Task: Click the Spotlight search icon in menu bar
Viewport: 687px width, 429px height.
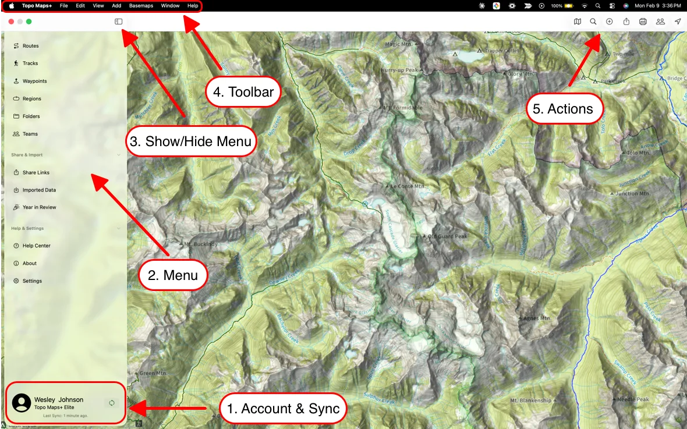Action: click(598, 6)
